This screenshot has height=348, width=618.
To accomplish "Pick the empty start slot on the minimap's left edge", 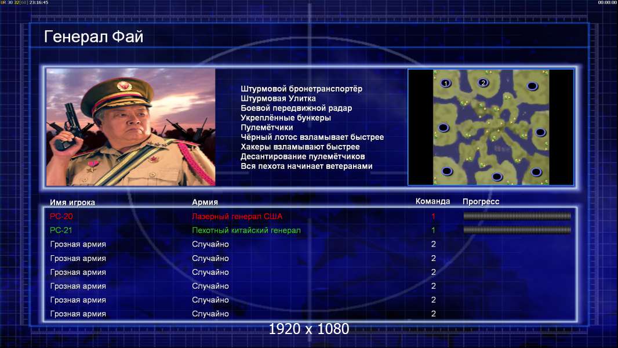I will (x=443, y=128).
